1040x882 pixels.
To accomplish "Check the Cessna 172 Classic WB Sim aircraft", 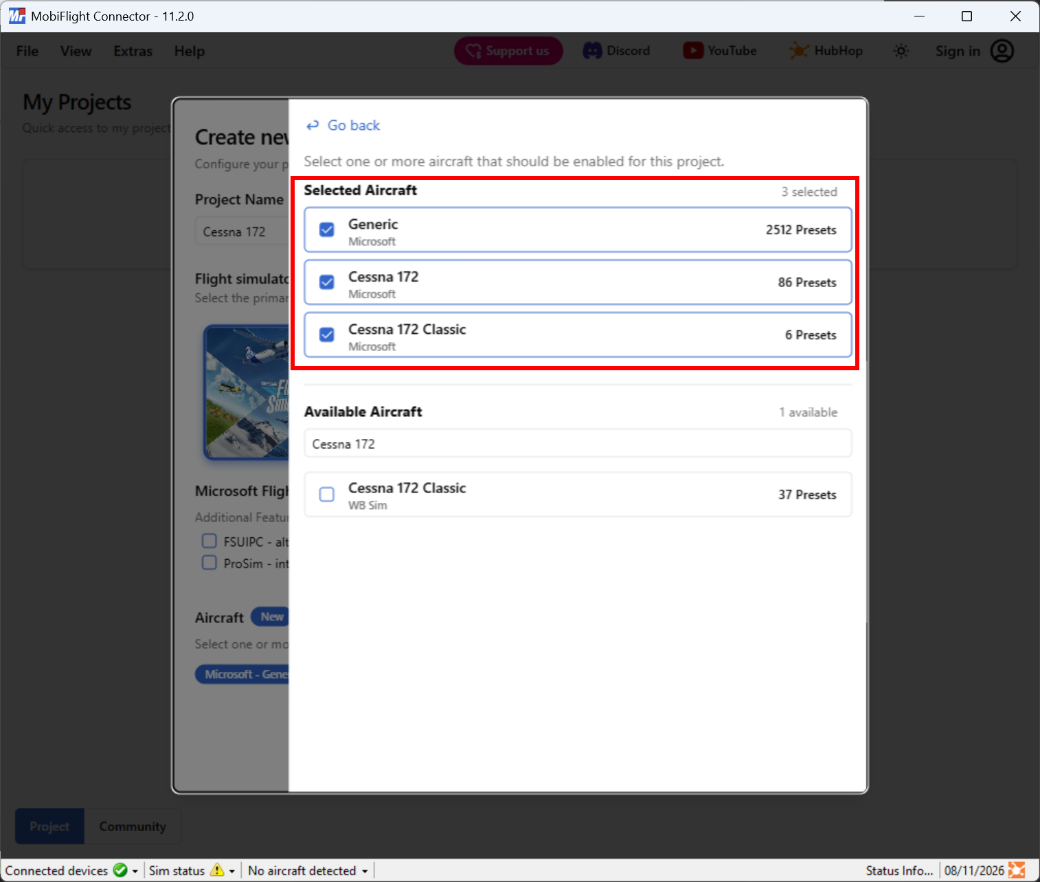I will click(327, 495).
